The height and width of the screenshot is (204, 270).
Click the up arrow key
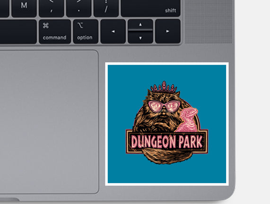coord(140,25)
